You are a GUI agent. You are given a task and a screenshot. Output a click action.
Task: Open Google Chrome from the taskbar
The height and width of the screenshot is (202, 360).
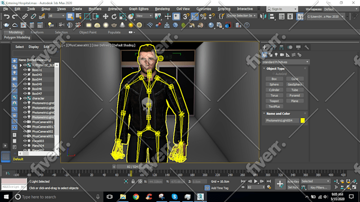click(136, 197)
